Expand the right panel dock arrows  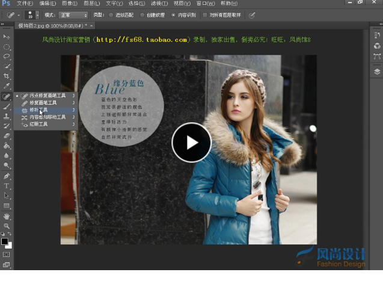pos(381,24)
